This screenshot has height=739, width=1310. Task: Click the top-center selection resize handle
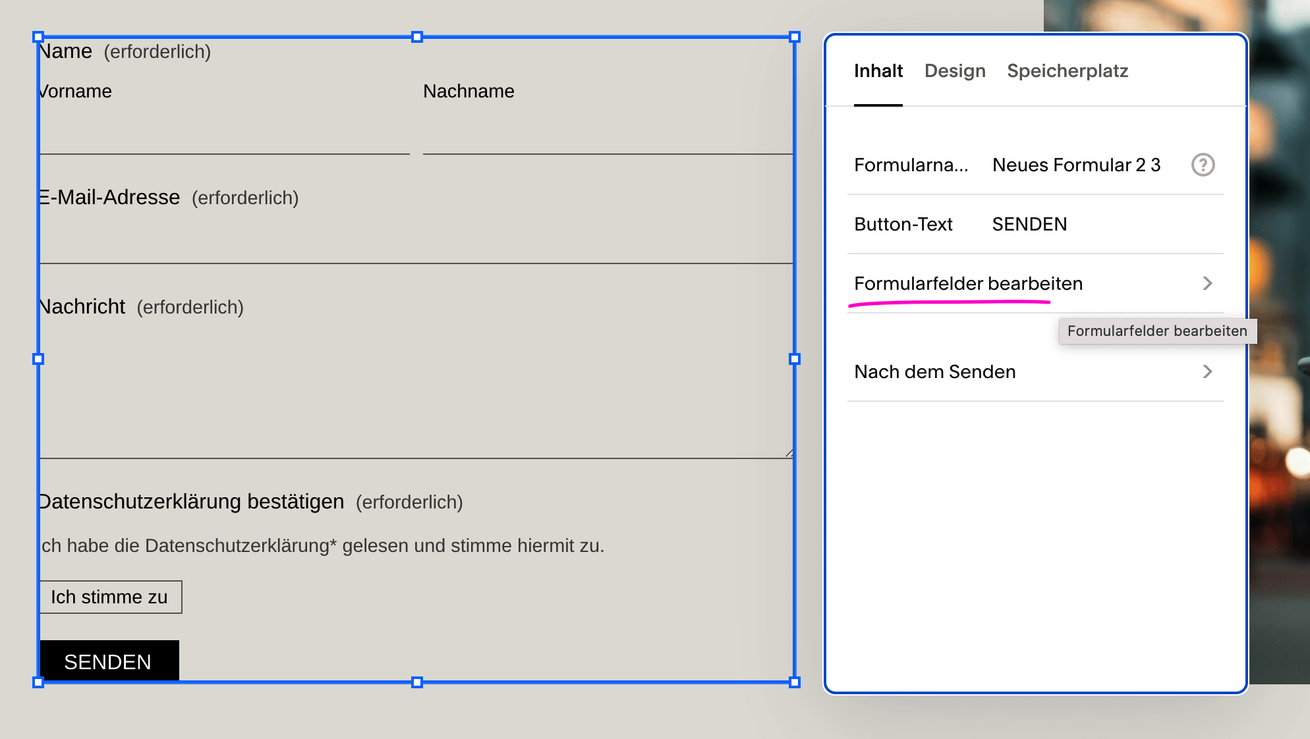(x=416, y=37)
